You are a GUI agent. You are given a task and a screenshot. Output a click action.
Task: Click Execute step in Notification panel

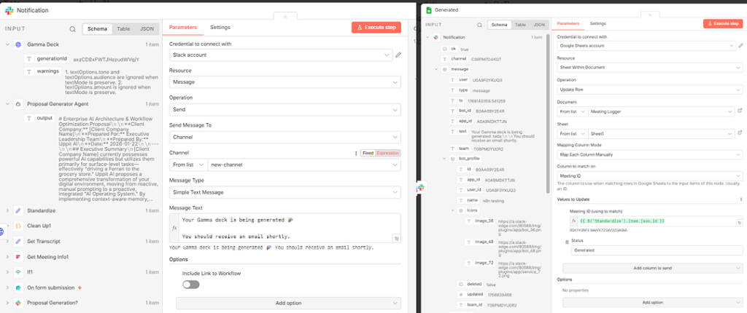pos(376,28)
